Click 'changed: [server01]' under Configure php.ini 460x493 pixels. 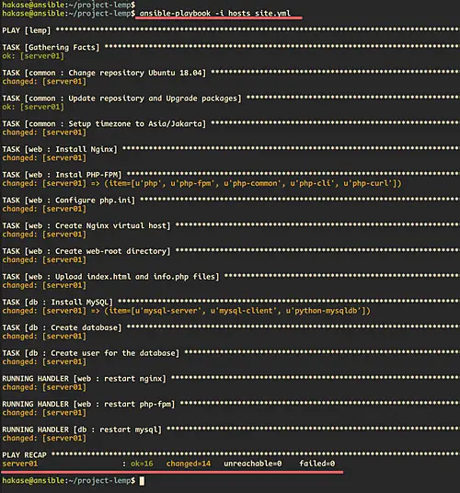(x=44, y=209)
